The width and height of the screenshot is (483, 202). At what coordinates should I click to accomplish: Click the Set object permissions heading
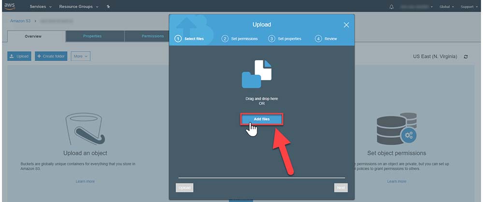397,153
